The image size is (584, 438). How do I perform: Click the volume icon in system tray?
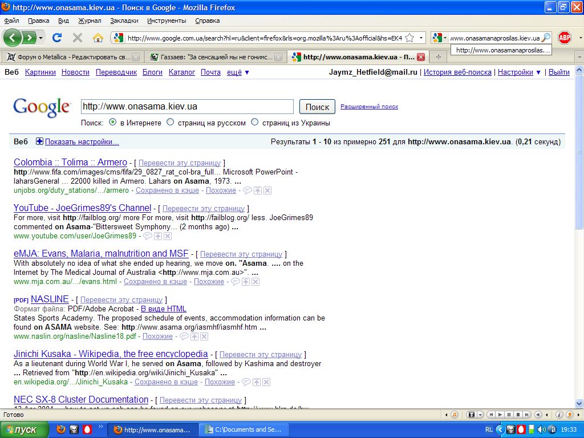pos(541,429)
